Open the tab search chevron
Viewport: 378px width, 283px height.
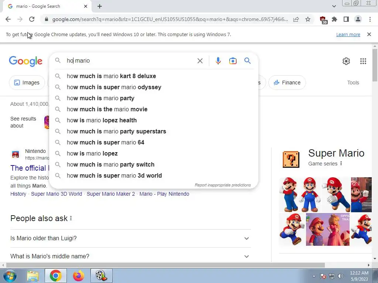click(x=334, y=6)
